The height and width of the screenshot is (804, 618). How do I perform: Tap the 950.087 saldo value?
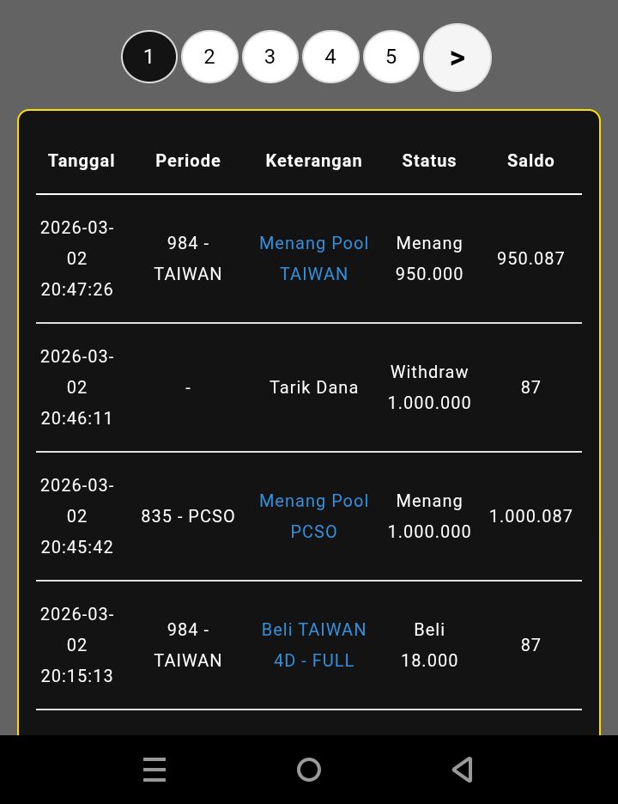[x=530, y=259]
